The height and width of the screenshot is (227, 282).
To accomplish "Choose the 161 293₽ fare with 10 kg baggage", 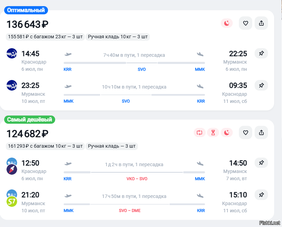I will (45, 146).
